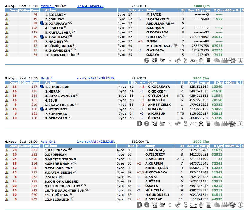Screen dimensions: 250x215
Task: Click the bar chart icon beside ADİLABİ
Action: 7,14
